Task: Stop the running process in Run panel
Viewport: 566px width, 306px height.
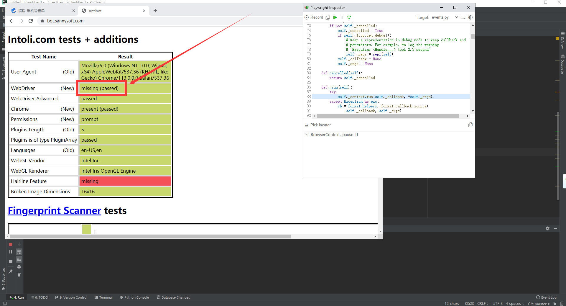Action: click(x=11, y=244)
